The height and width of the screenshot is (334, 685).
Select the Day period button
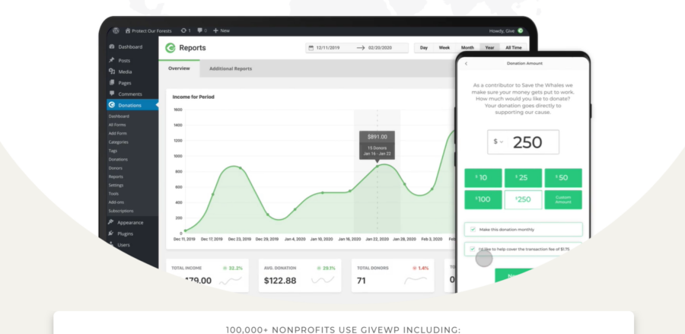(424, 48)
